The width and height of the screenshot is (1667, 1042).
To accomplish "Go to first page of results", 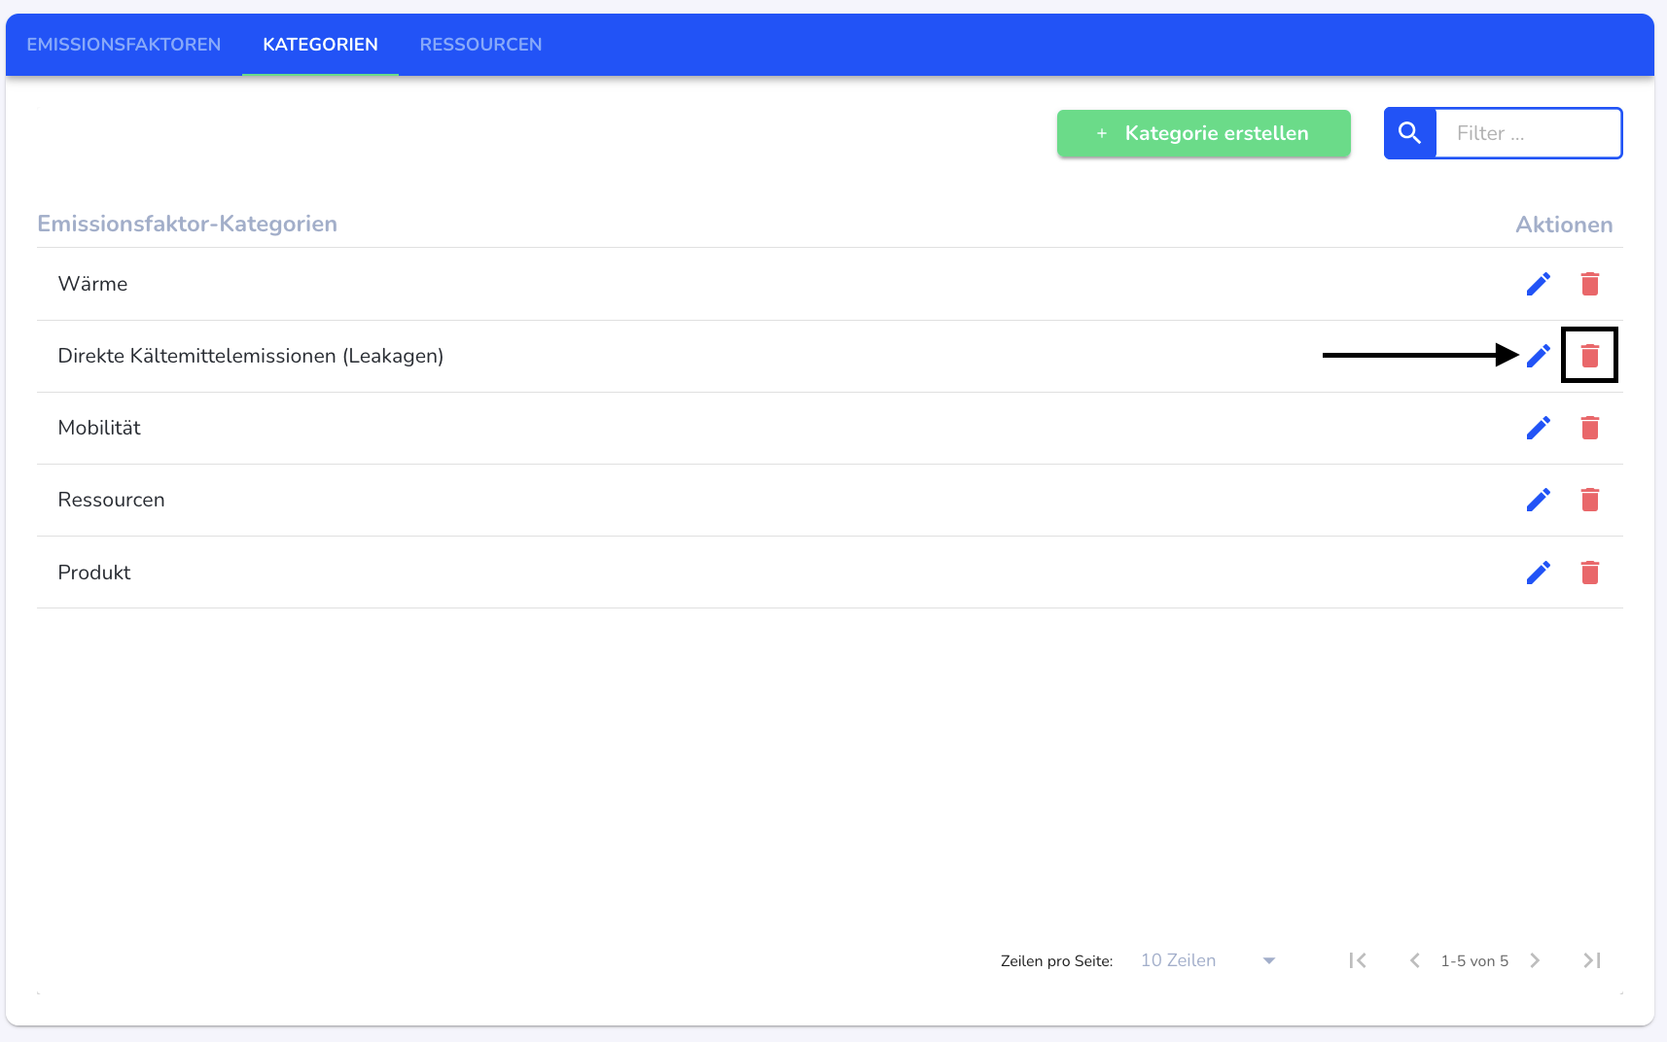I will [1358, 960].
